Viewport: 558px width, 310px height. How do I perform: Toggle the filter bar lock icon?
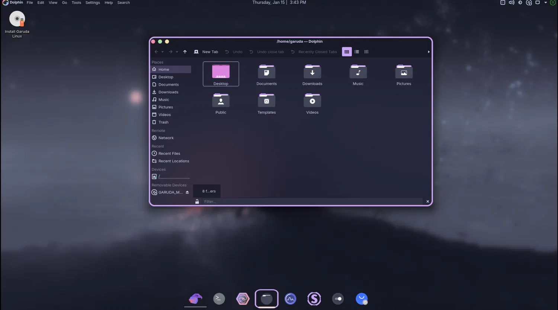tap(197, 201)
